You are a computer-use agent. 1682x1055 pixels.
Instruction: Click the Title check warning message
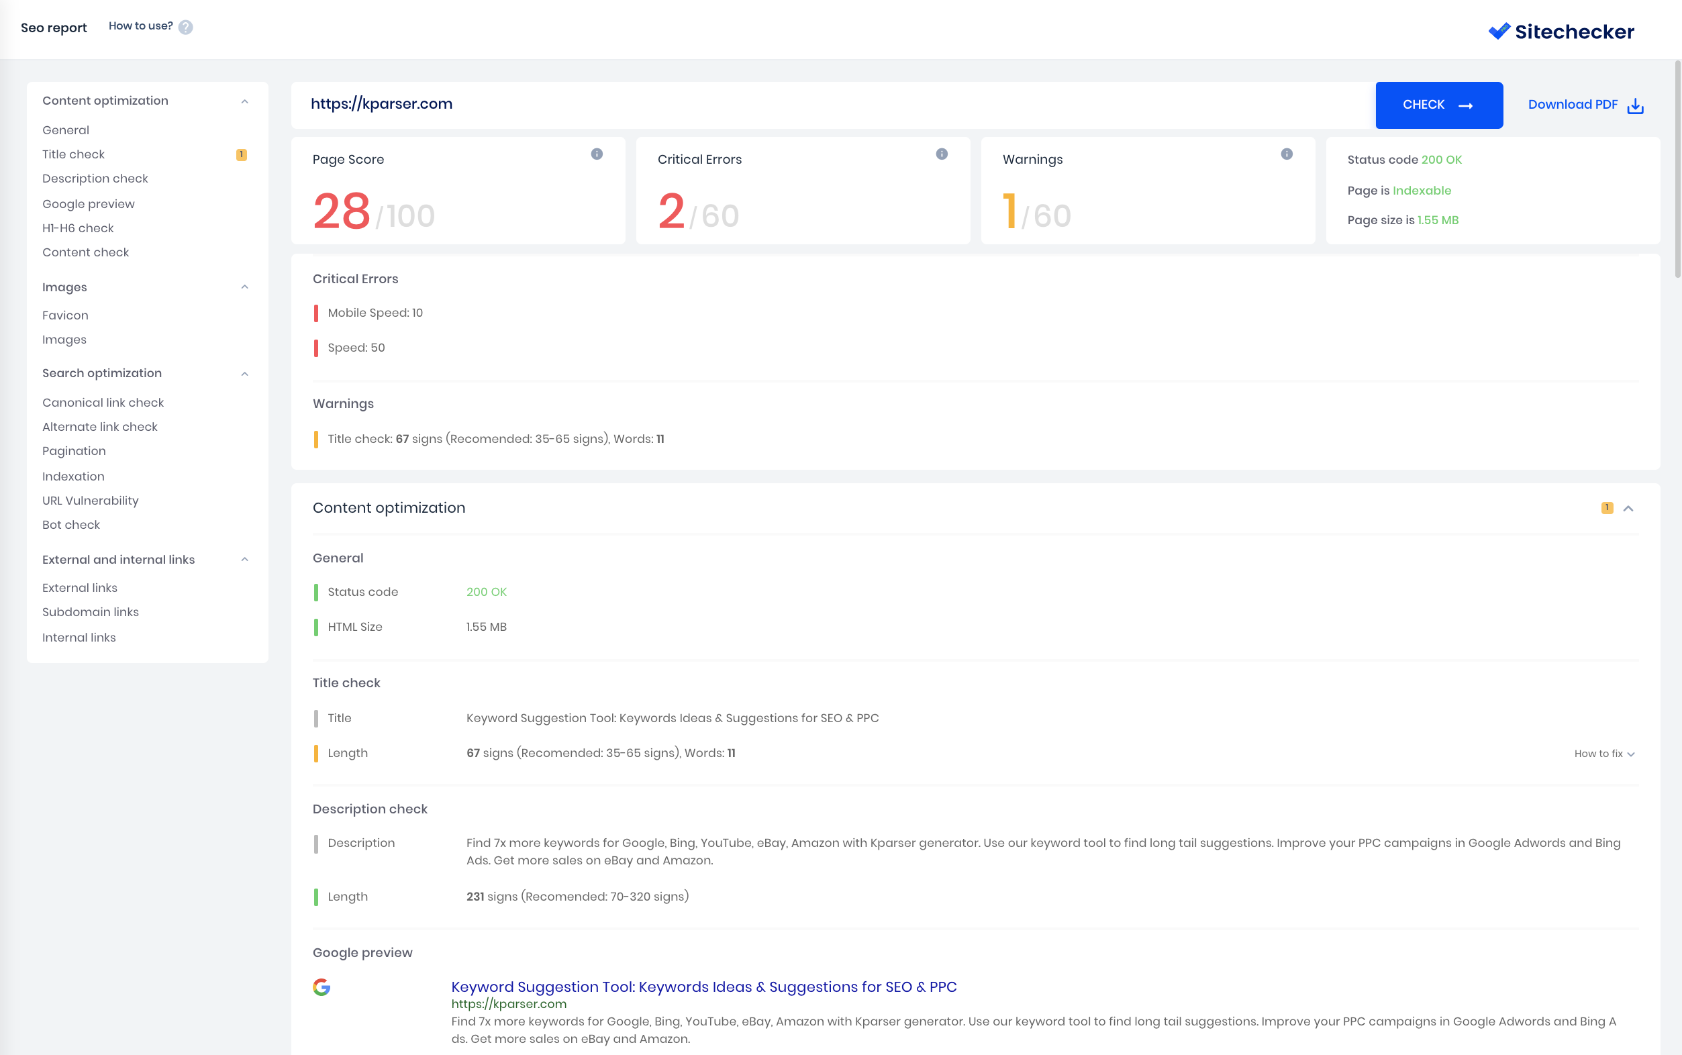click(495, 440)
